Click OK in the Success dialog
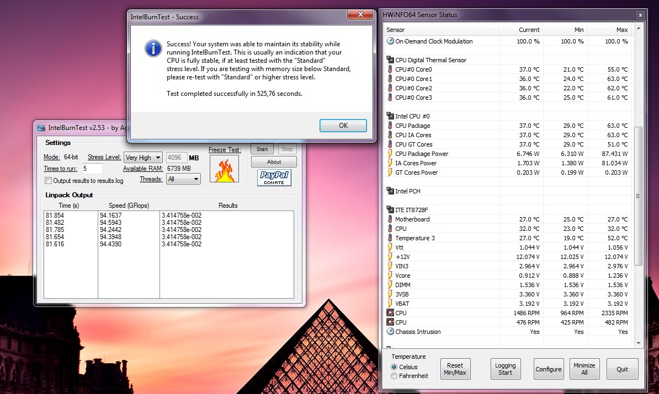Image resolution: width=659 pixels, height=394 pixels. 343,126
